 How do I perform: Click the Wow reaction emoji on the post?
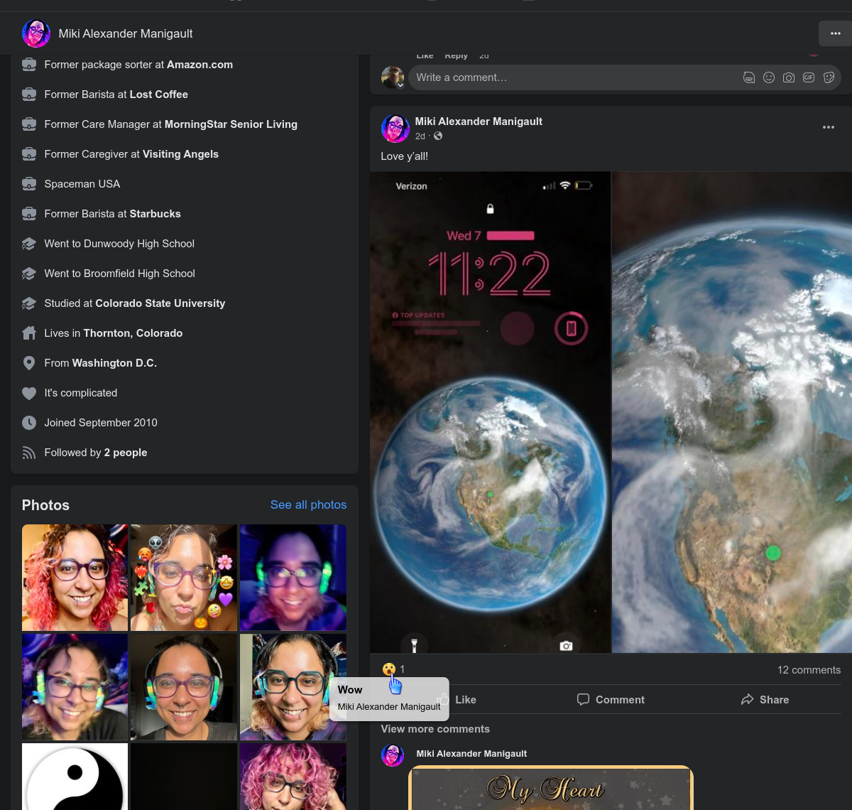click(x=388, y=669)
